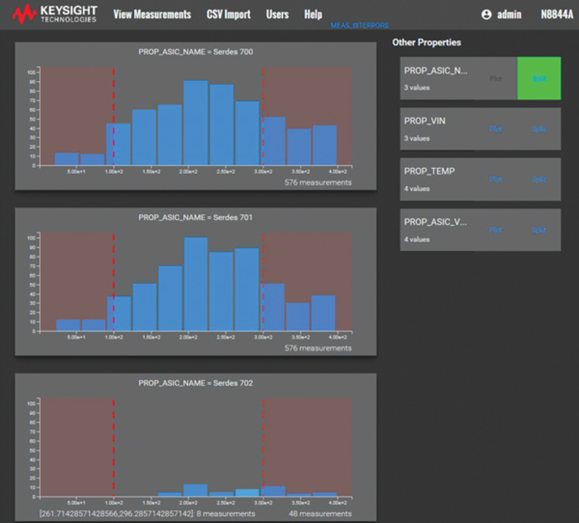Click Split for PROP_TEMP
Image resolution: width=579 pixels, height=523 pixels.
[539, 179]
